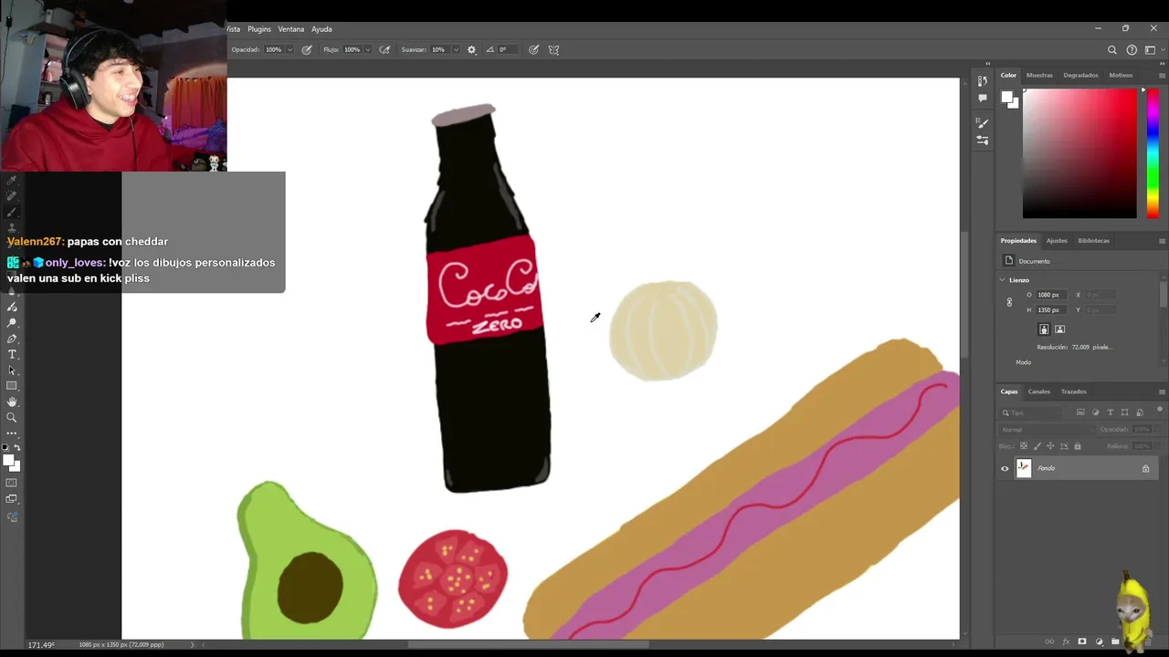Toggle the canvas width-height link

tap(1009, 302)
